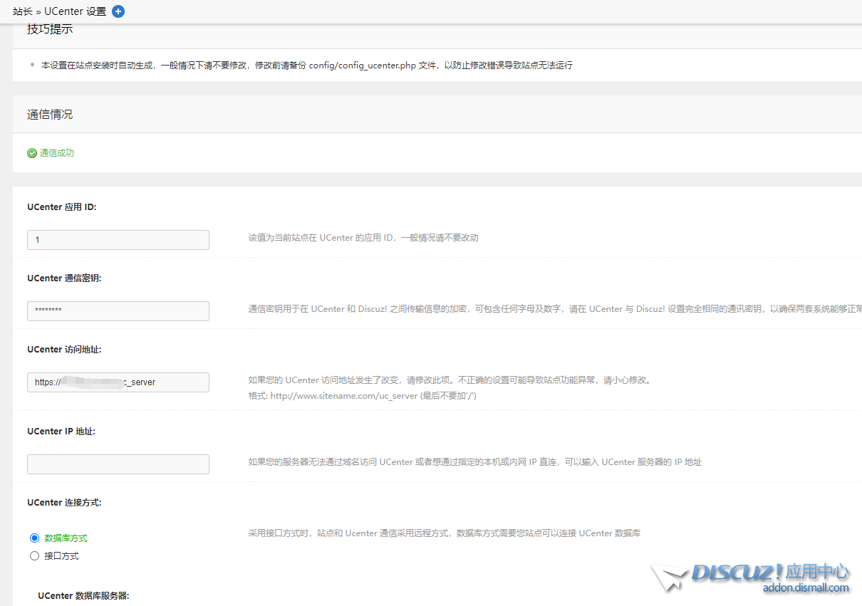Click the 接口方式 option label text
Viewport: 862px width, 606px height.
61,556
